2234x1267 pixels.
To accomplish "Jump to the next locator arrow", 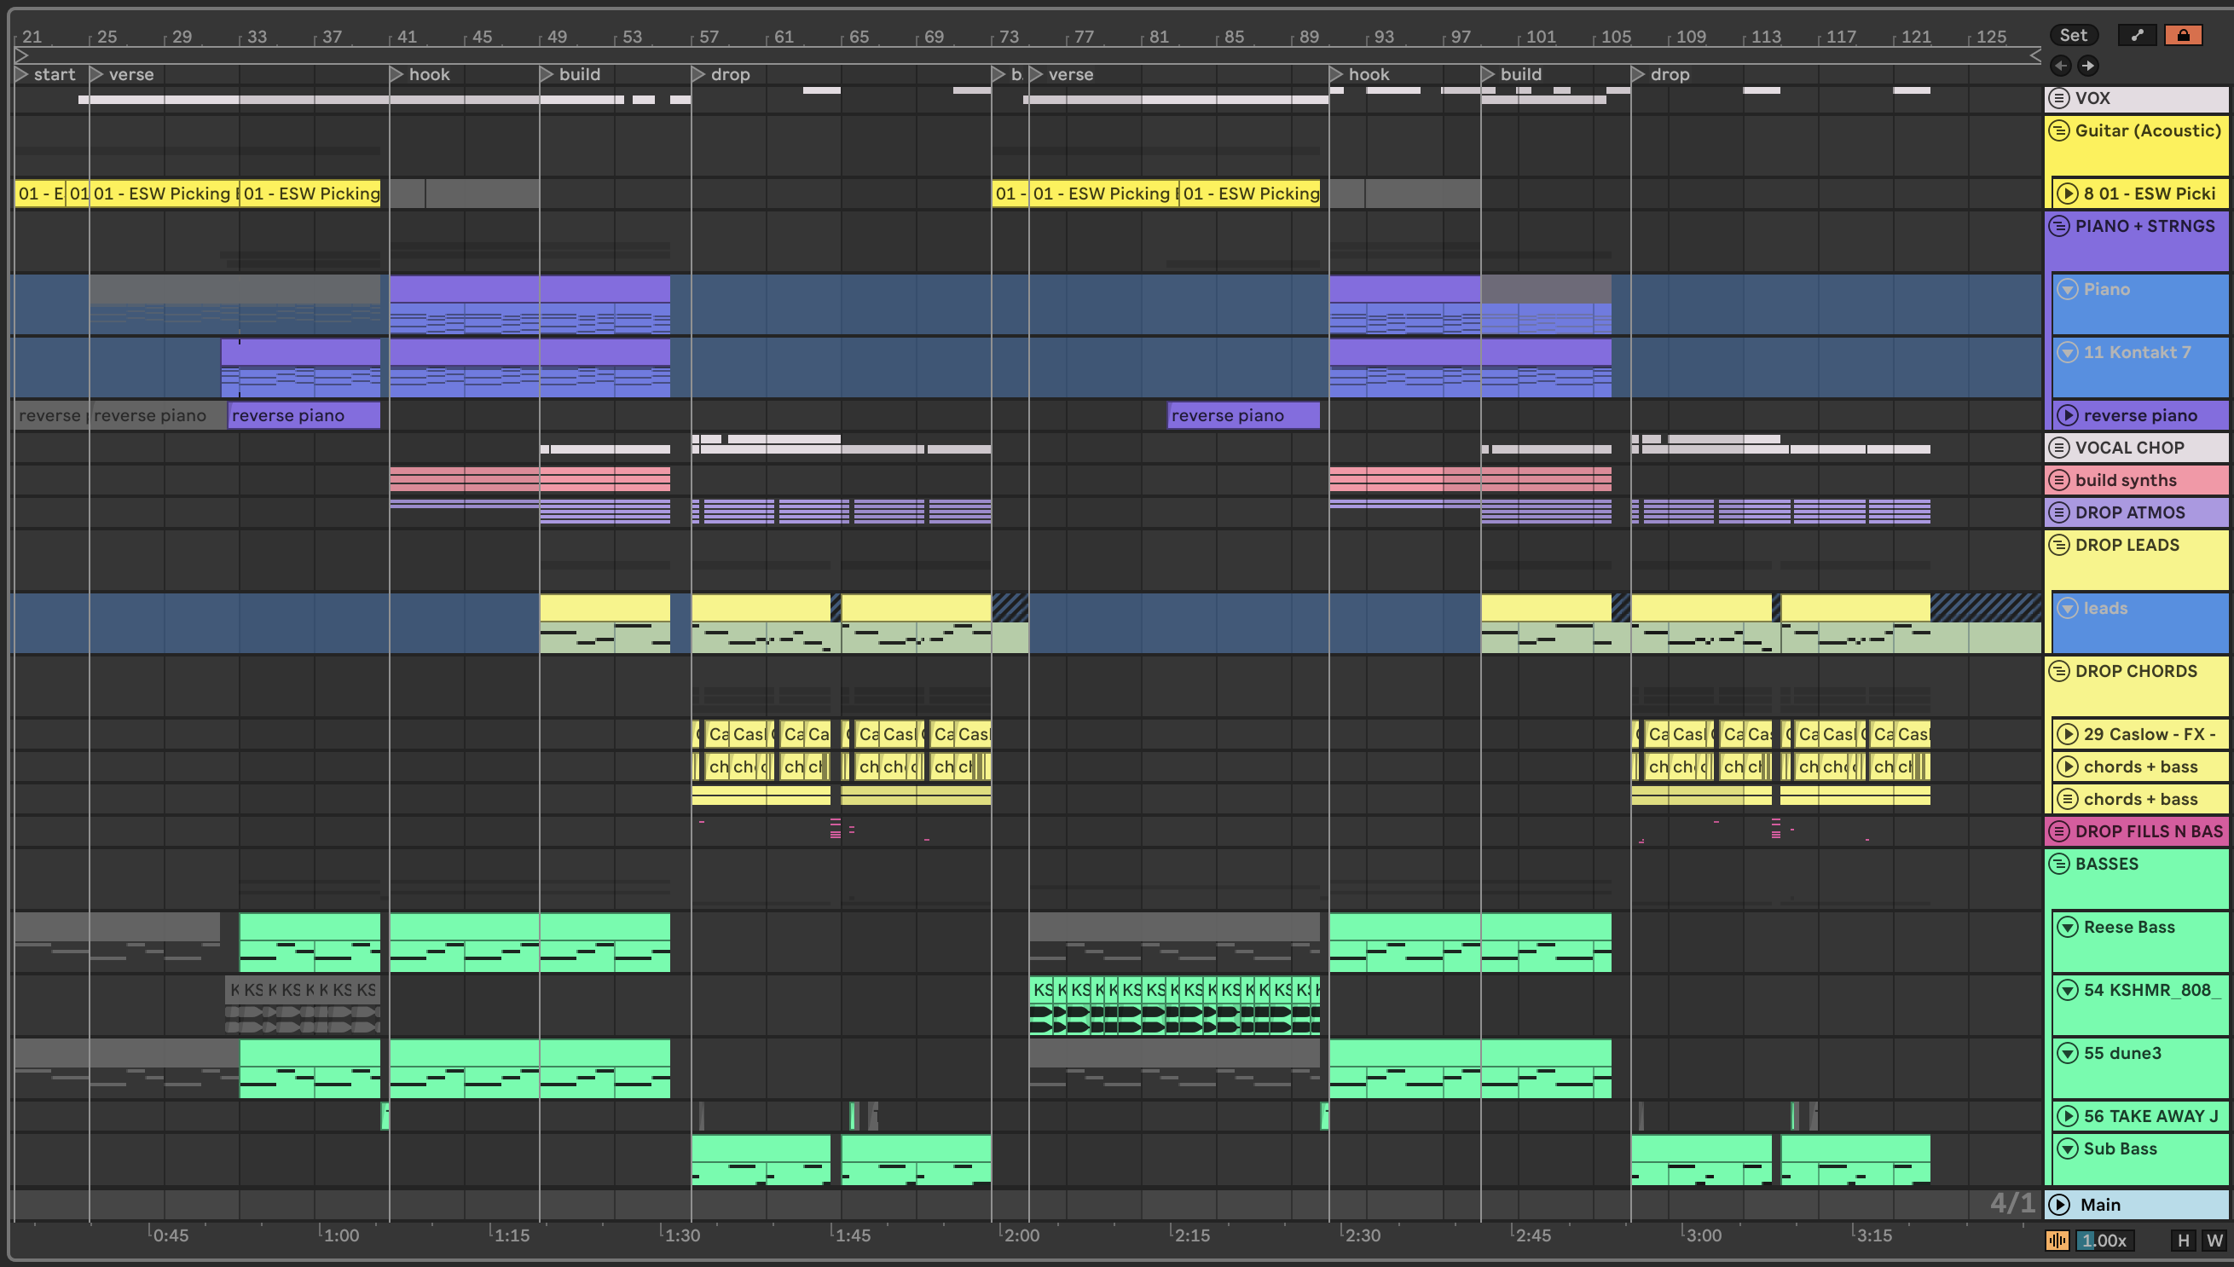I will coord(2088,66).
